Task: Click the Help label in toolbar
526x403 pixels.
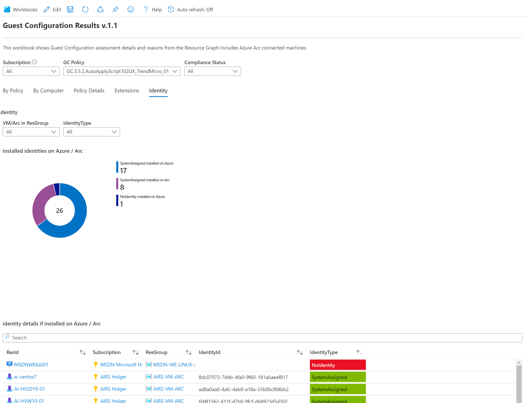Action: [x=157, y=10]
